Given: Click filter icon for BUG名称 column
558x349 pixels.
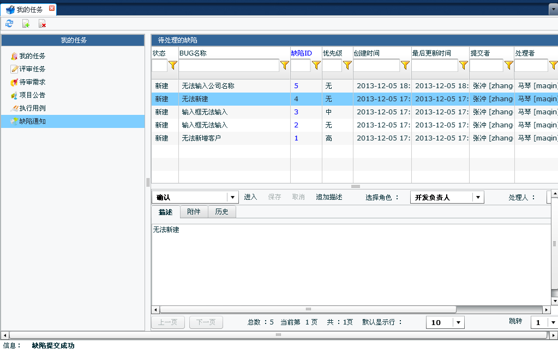Looking at the screenshot, I should coord(285,65).
